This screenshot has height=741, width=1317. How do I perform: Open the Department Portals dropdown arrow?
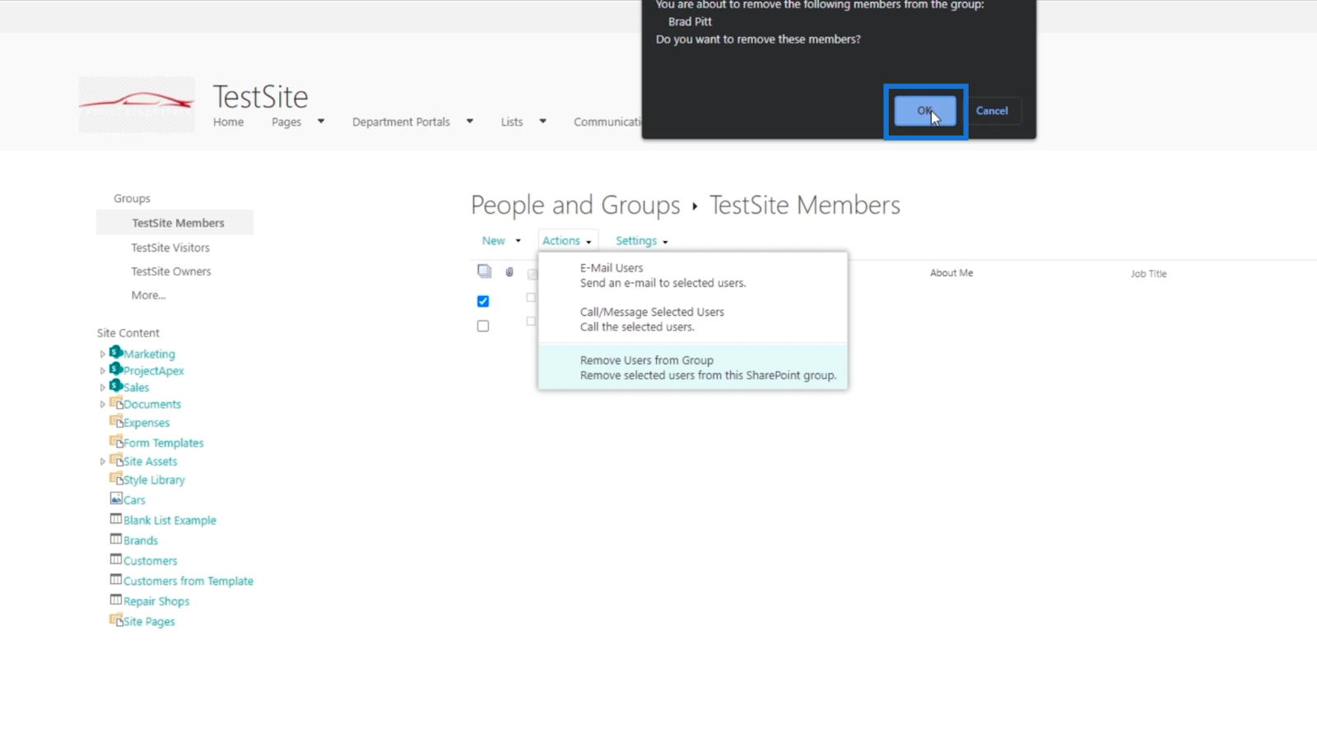click(x=470, y=122)
